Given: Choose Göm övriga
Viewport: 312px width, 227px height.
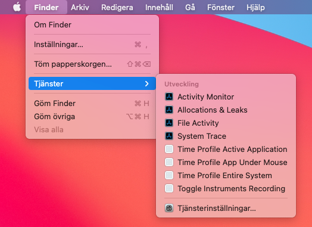Looking at the screenshot, I should 92,117.
